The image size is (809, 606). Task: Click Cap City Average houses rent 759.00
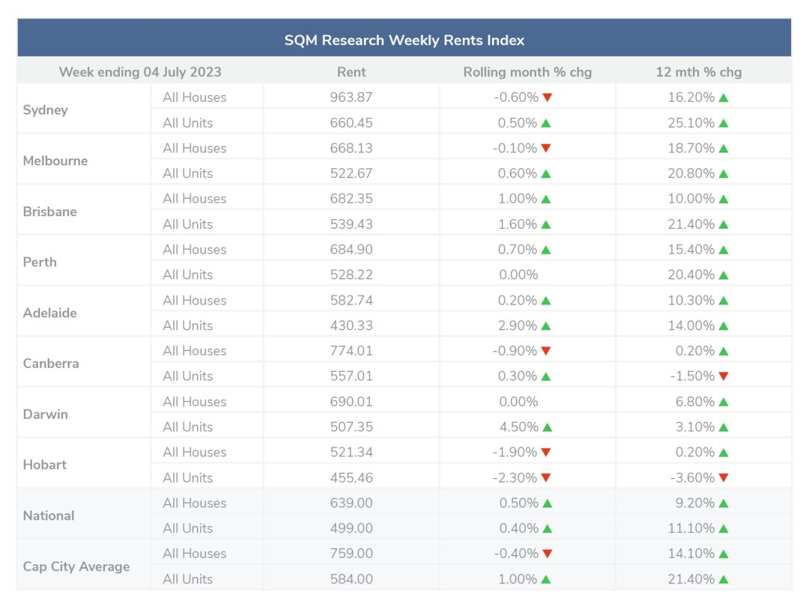351,554
